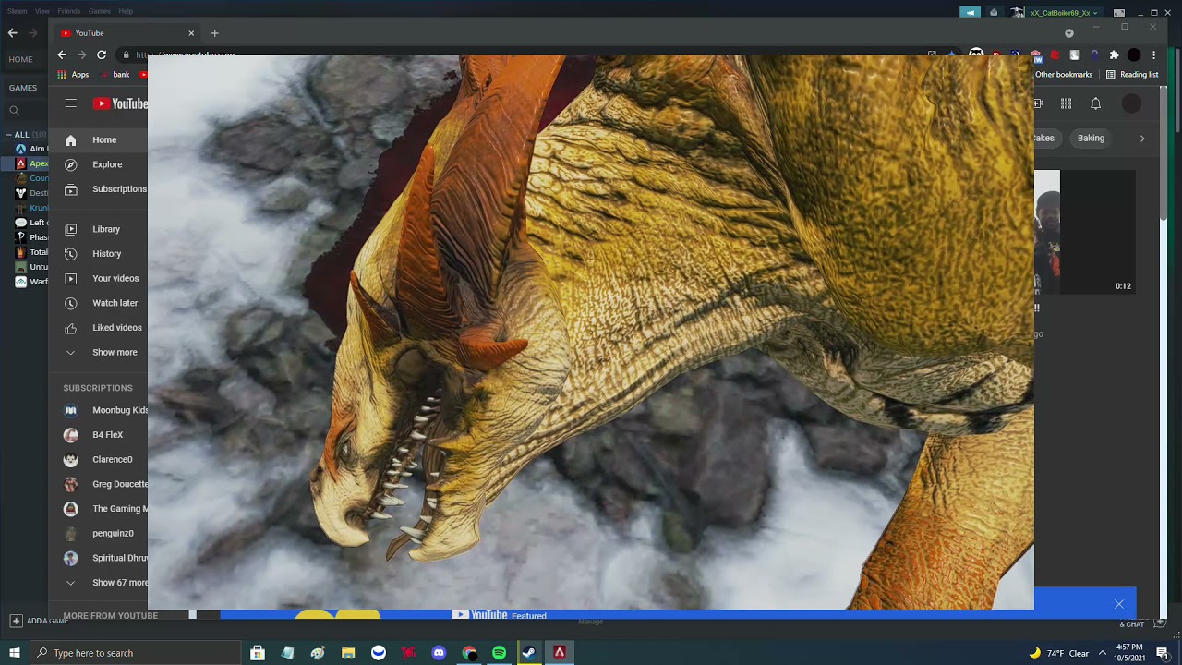The image size is (1182, 665).
Task: Open the bank bookmark
Action: (x=115, y=75)
